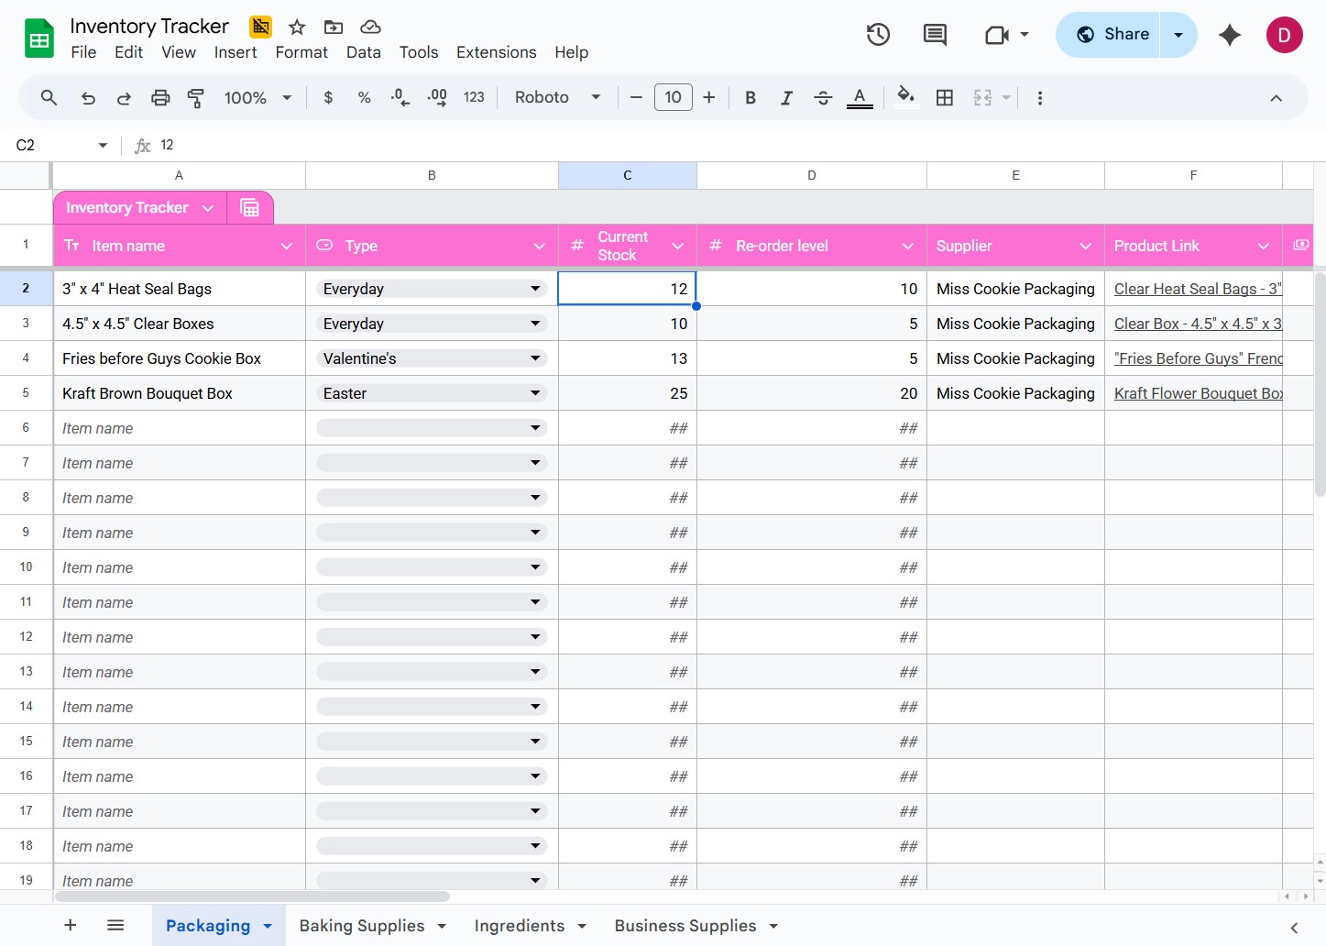The height and width of the screenshot is (946, 1326).
Task: Click the Gemini sparkle icon
Action: click(x=1229, y=35)
